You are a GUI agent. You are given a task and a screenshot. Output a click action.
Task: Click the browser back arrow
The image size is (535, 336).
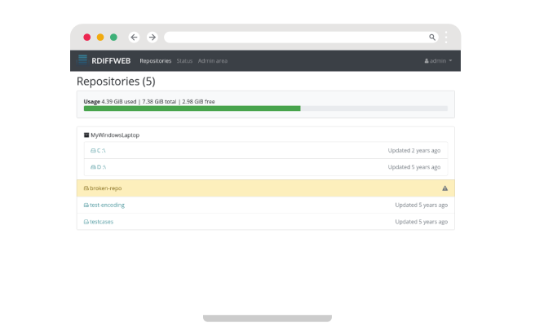134,37
